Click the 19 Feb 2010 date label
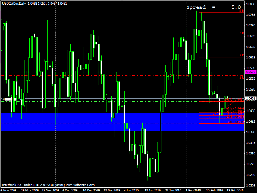Image resolution: width=257 pixels, height=193 pixels. click(235, 190)
